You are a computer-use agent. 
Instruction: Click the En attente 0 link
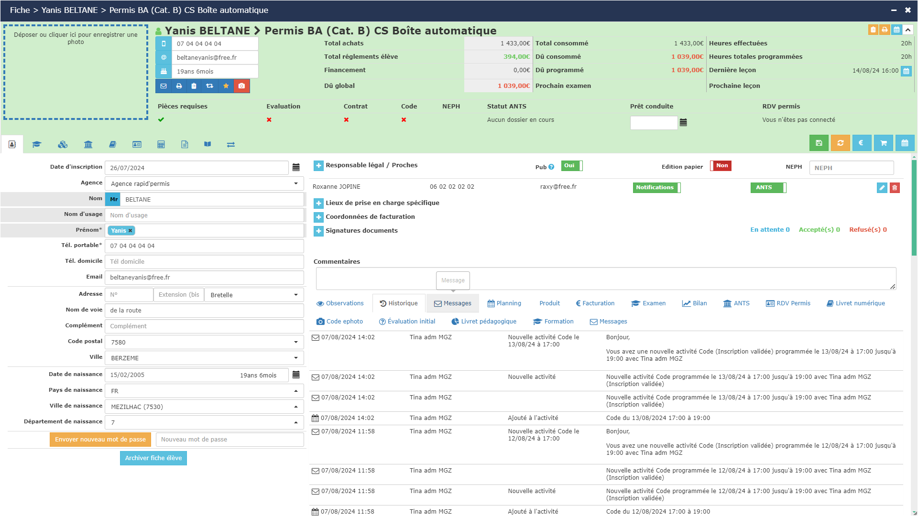[x=770, y=230]
